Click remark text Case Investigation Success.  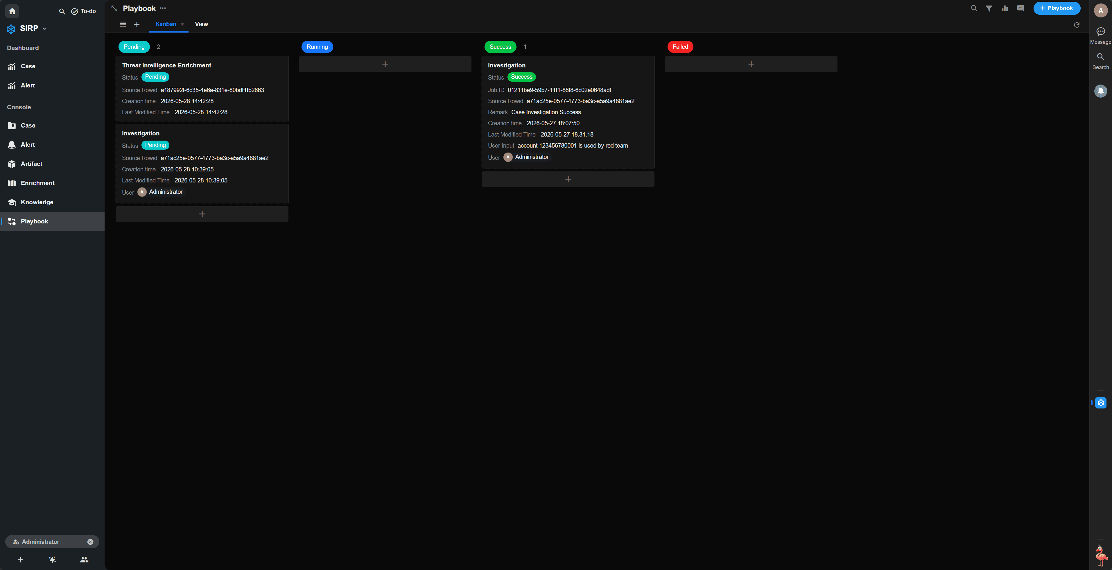click(x=547, y=112)
